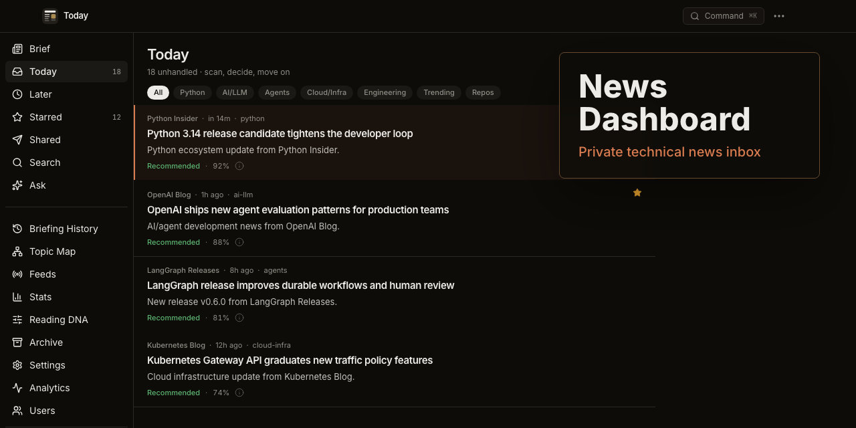
Task: Open LangGraph durable workflows article
Action: click(301, 286)
